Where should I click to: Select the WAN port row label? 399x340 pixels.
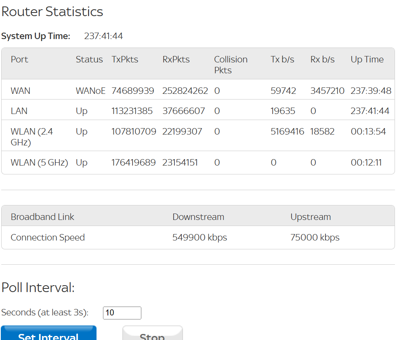21,91
